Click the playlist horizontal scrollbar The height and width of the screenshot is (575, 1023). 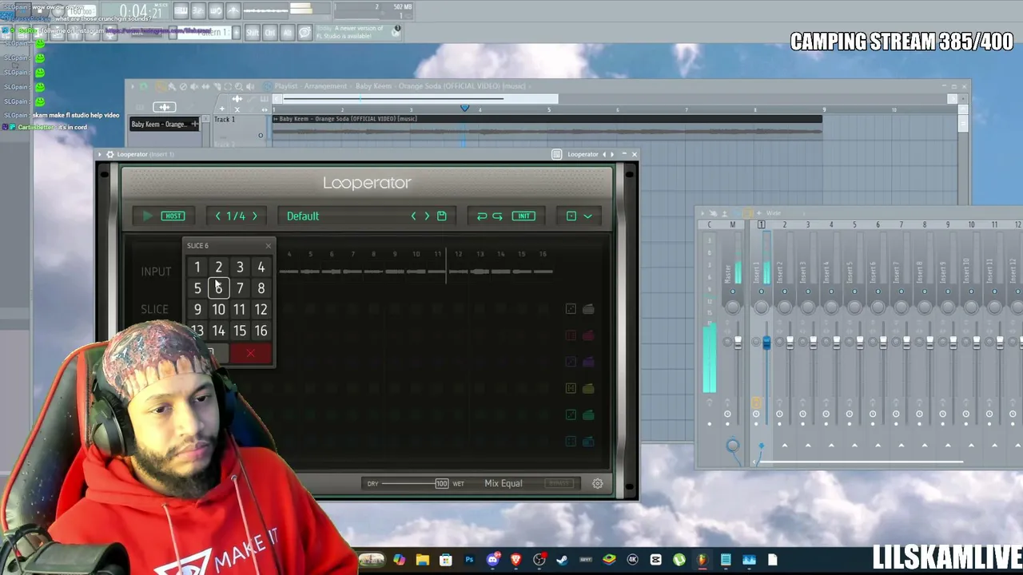pos(419,99)
